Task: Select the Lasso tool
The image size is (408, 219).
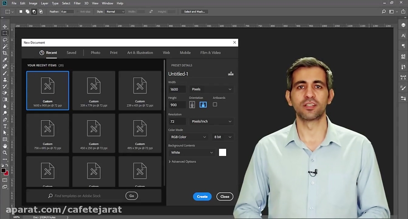Action: 5,40
